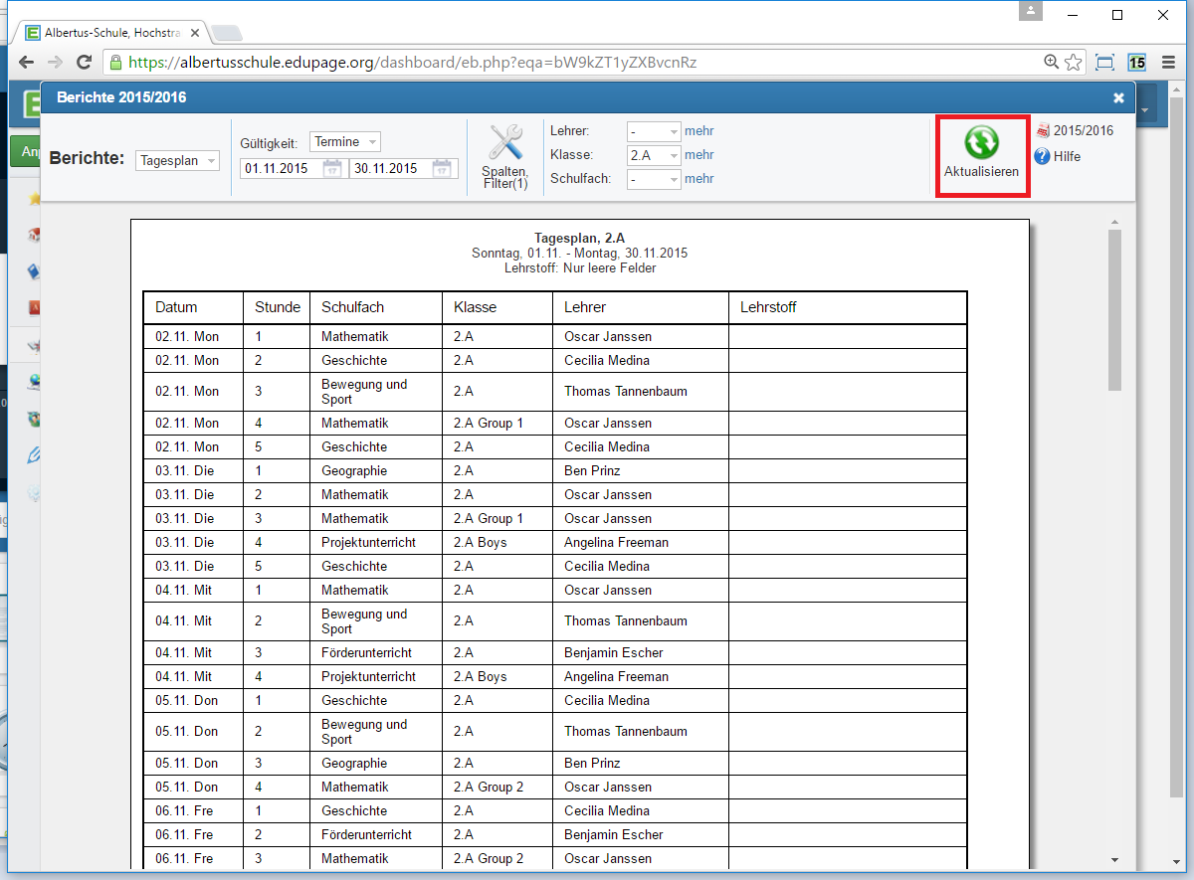The image size is (1194, 880).
Task: Click "2.A Group 2" in the 06.11. Fre row
Action: coord(489,858)
